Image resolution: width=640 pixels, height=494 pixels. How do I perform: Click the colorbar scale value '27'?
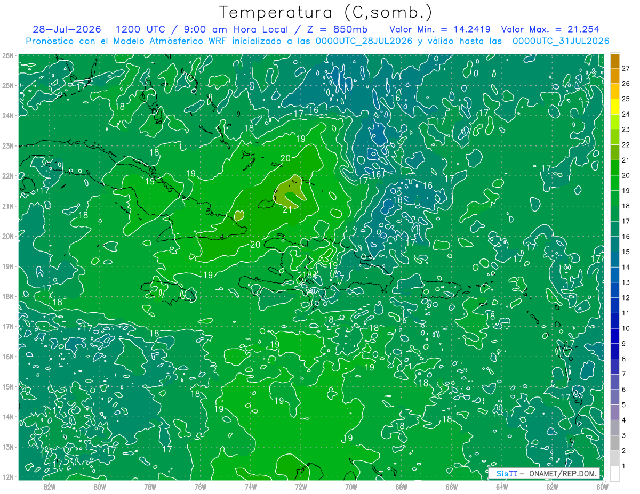coord(626,68)
